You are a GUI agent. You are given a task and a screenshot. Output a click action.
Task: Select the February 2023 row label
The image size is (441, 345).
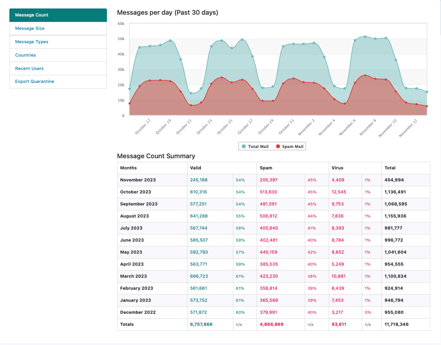coord(137,288)
